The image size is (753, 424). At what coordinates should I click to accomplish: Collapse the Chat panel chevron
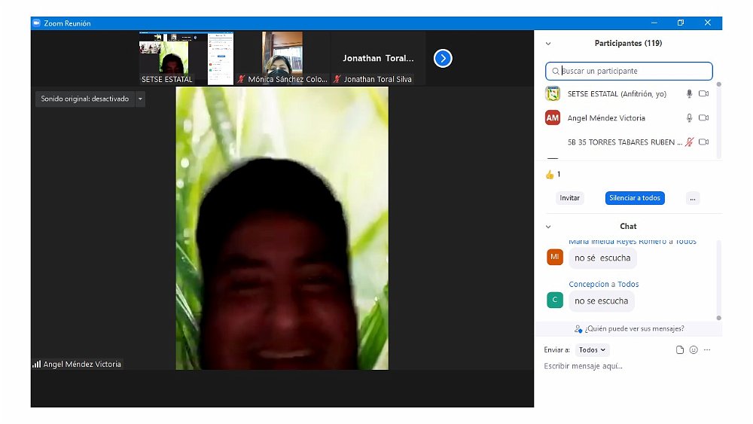[548, 227]
